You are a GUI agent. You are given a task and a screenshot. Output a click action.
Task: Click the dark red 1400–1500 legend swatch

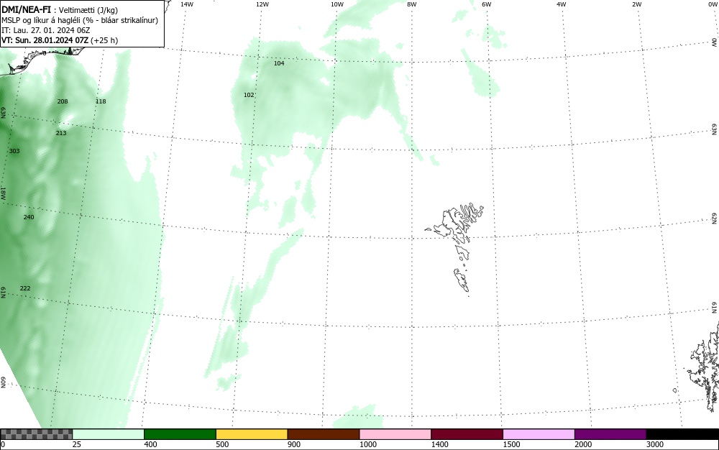pos(467,434)
